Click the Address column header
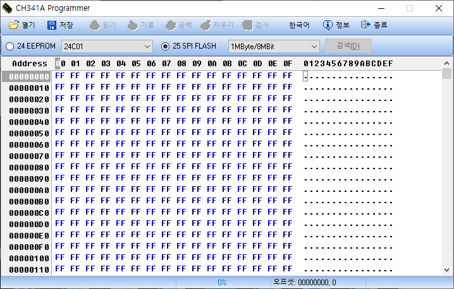Image resolution: width=454 pixels, height=289 pixels. (30, 64)
